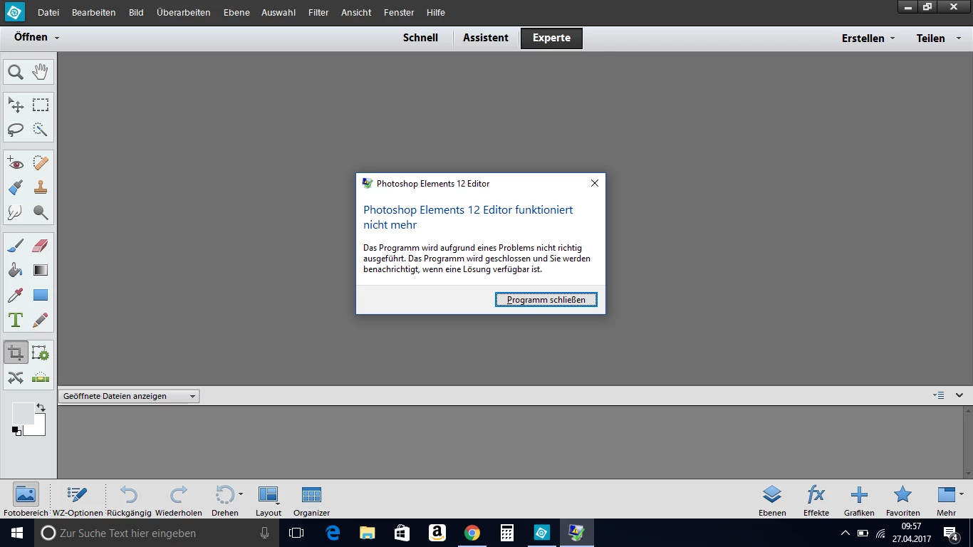The image size is (973, 547).
Task: Switch to Experte editing mode
Action: (551, 38)
